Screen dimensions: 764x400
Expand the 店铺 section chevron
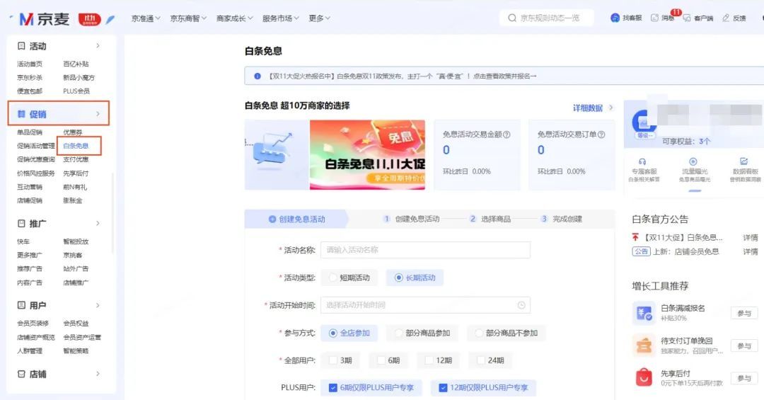tap(98, 374)
